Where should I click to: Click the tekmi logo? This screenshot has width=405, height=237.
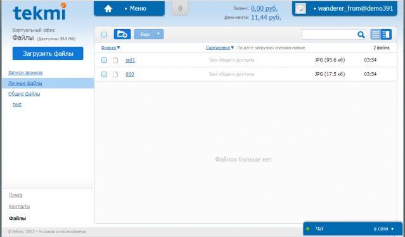(x=39, y=11)
